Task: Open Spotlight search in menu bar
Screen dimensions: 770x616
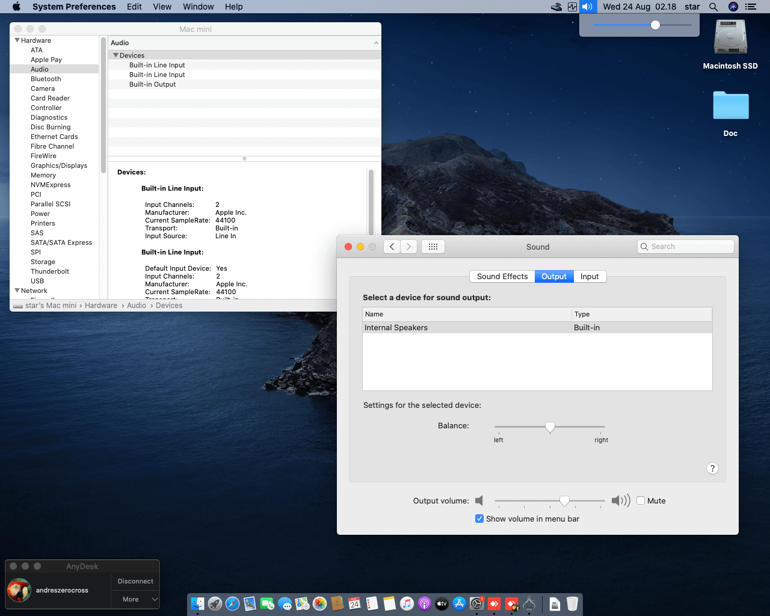Action: (x=713, y=7)
